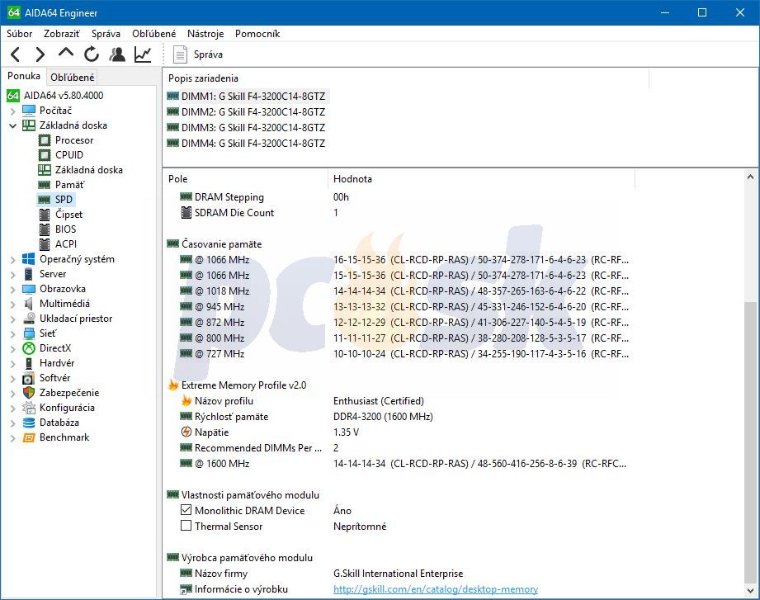The width and height of the screenshot is (760, 600).
Task: Switch to the Obľúbené sidebar tab
Action: point(73,77)
